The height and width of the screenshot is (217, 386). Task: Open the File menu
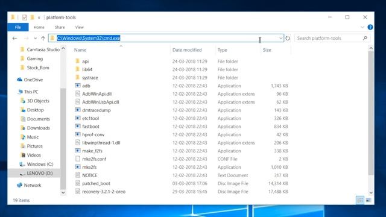coord(18,27)
